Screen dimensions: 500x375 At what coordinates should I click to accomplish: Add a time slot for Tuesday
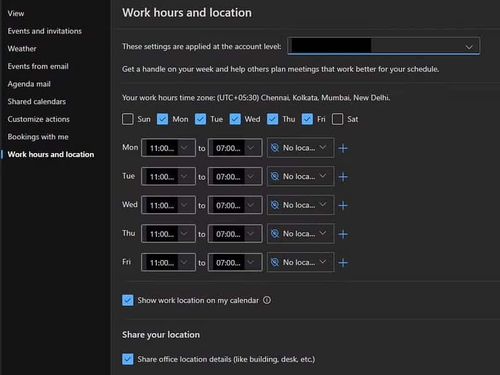point(342,176)
